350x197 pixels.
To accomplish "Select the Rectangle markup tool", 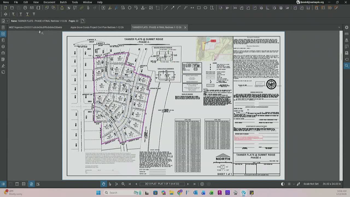I will tap(199, 8).
